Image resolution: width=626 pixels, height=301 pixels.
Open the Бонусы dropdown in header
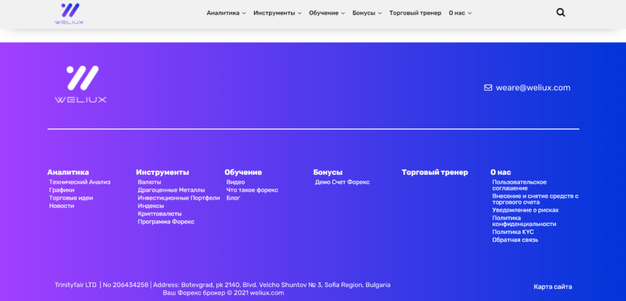click(x=367, y=13)
